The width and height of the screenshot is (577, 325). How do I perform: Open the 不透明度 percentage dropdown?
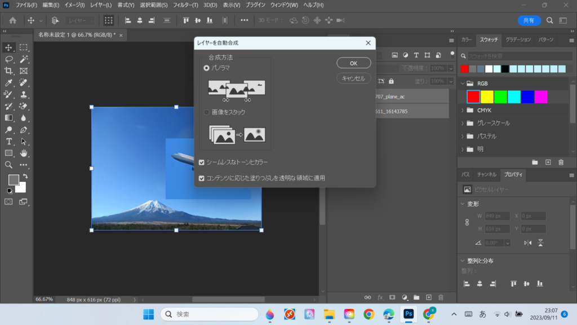451,68
